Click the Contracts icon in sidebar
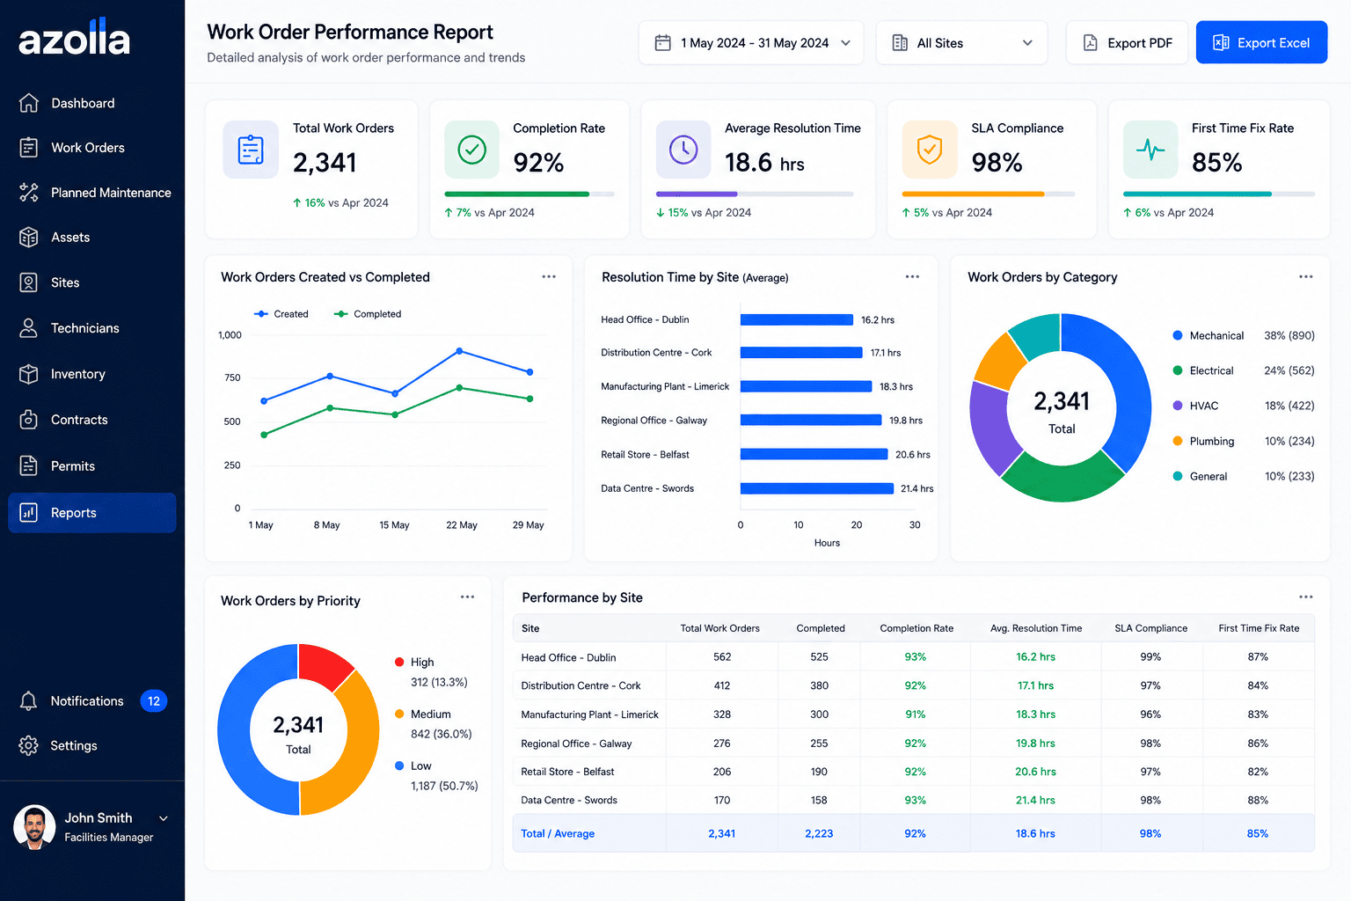Screen dimensions: 1351x901 29,420
